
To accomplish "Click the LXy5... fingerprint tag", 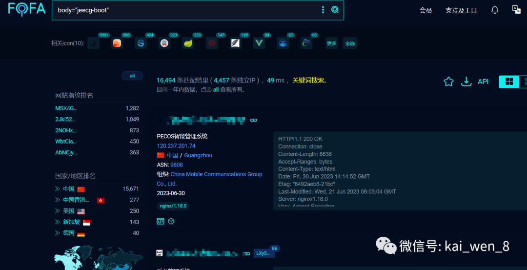I will point(264,253).
